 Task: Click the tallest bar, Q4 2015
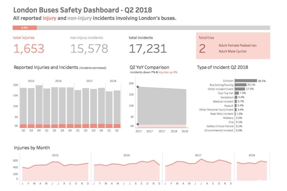coord(39,106)
